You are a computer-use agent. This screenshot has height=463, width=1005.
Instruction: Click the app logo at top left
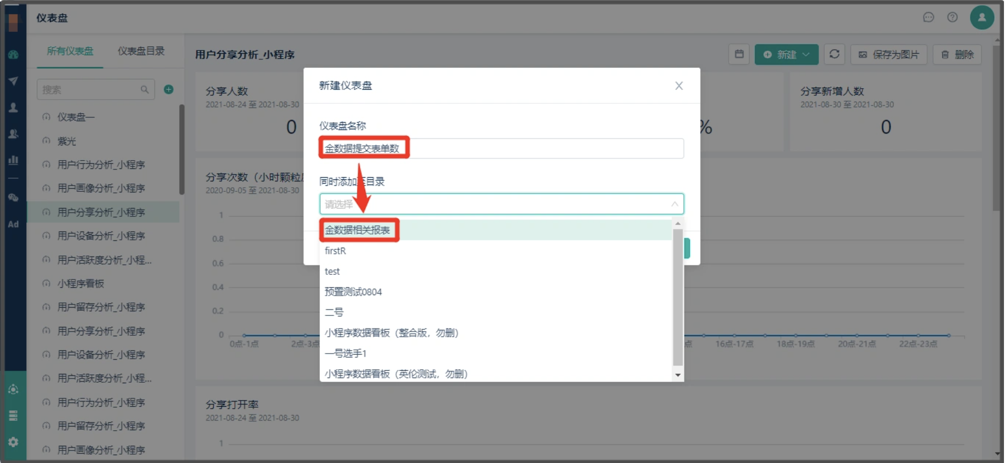pos(13,22)
